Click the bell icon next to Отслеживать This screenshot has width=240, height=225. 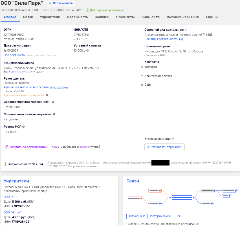[x=50, y=3]
